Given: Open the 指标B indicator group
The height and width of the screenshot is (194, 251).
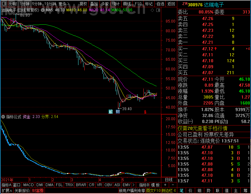Looking at the screenshot, I should [144, 185].
